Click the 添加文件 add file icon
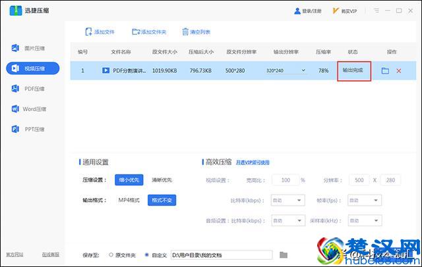422x267 pixels. [x=88, y=32]
